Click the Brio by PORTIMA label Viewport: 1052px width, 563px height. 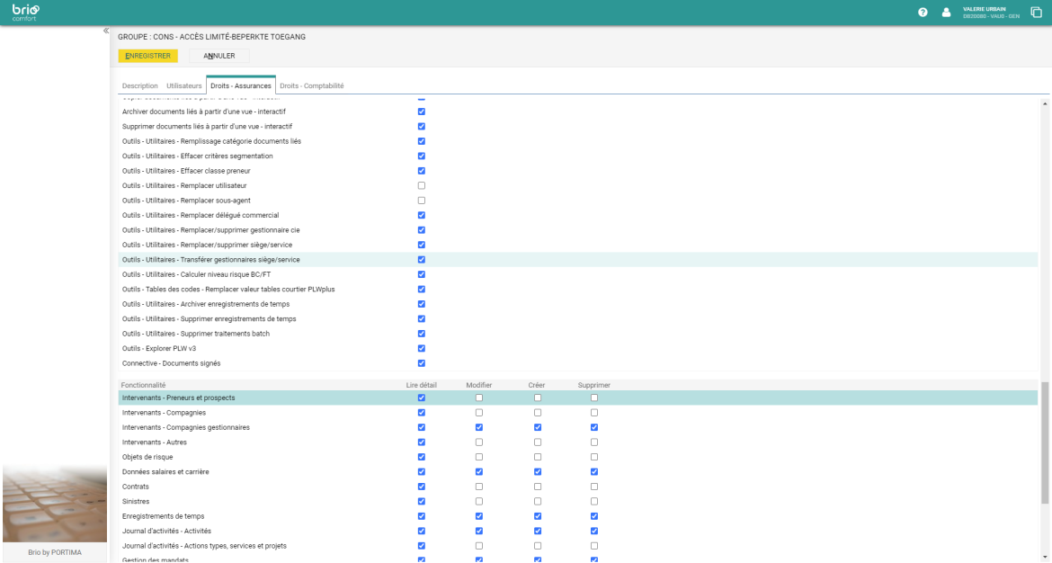(54, 552)
